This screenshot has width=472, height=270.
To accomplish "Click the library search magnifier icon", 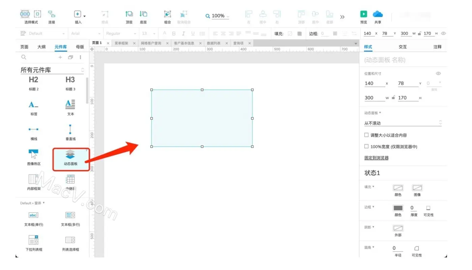I will point(24,57).
